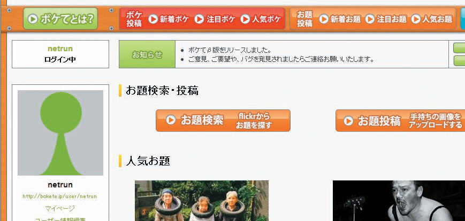Viewport: 465px width, 221px height.
Task: Click play arrow icon beside 注目ボケ
Action: 199,19
